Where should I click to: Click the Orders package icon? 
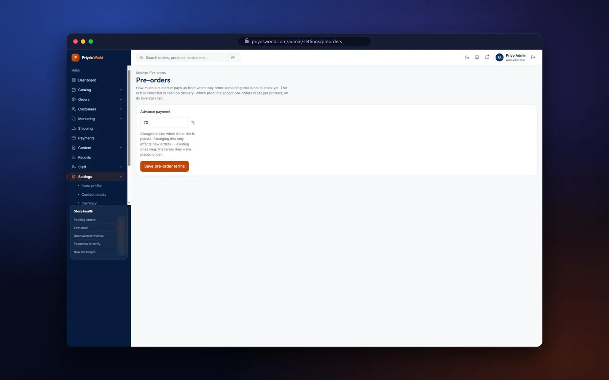pos(74,100)
